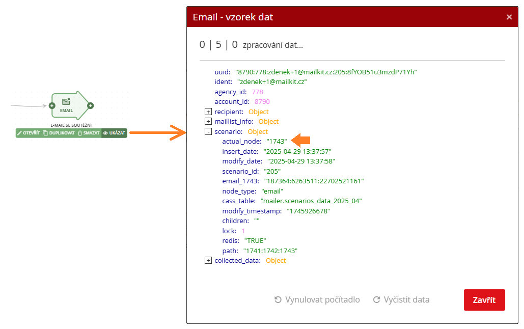Image resolution: width=524 pixels, height=329 pixels.
Task: Click the modify_date value
Action: click(x=301, y=161)
